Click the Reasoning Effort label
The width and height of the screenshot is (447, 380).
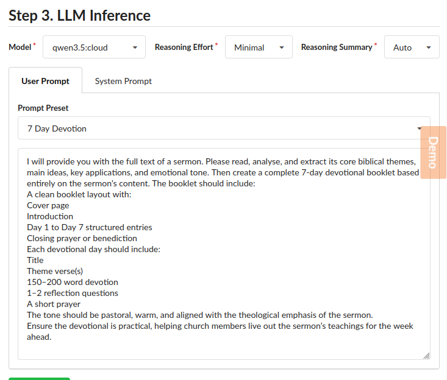184,47
